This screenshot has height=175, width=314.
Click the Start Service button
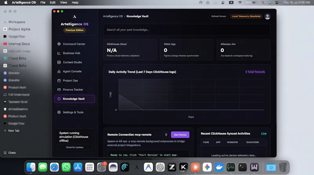(x=180, y=135)
